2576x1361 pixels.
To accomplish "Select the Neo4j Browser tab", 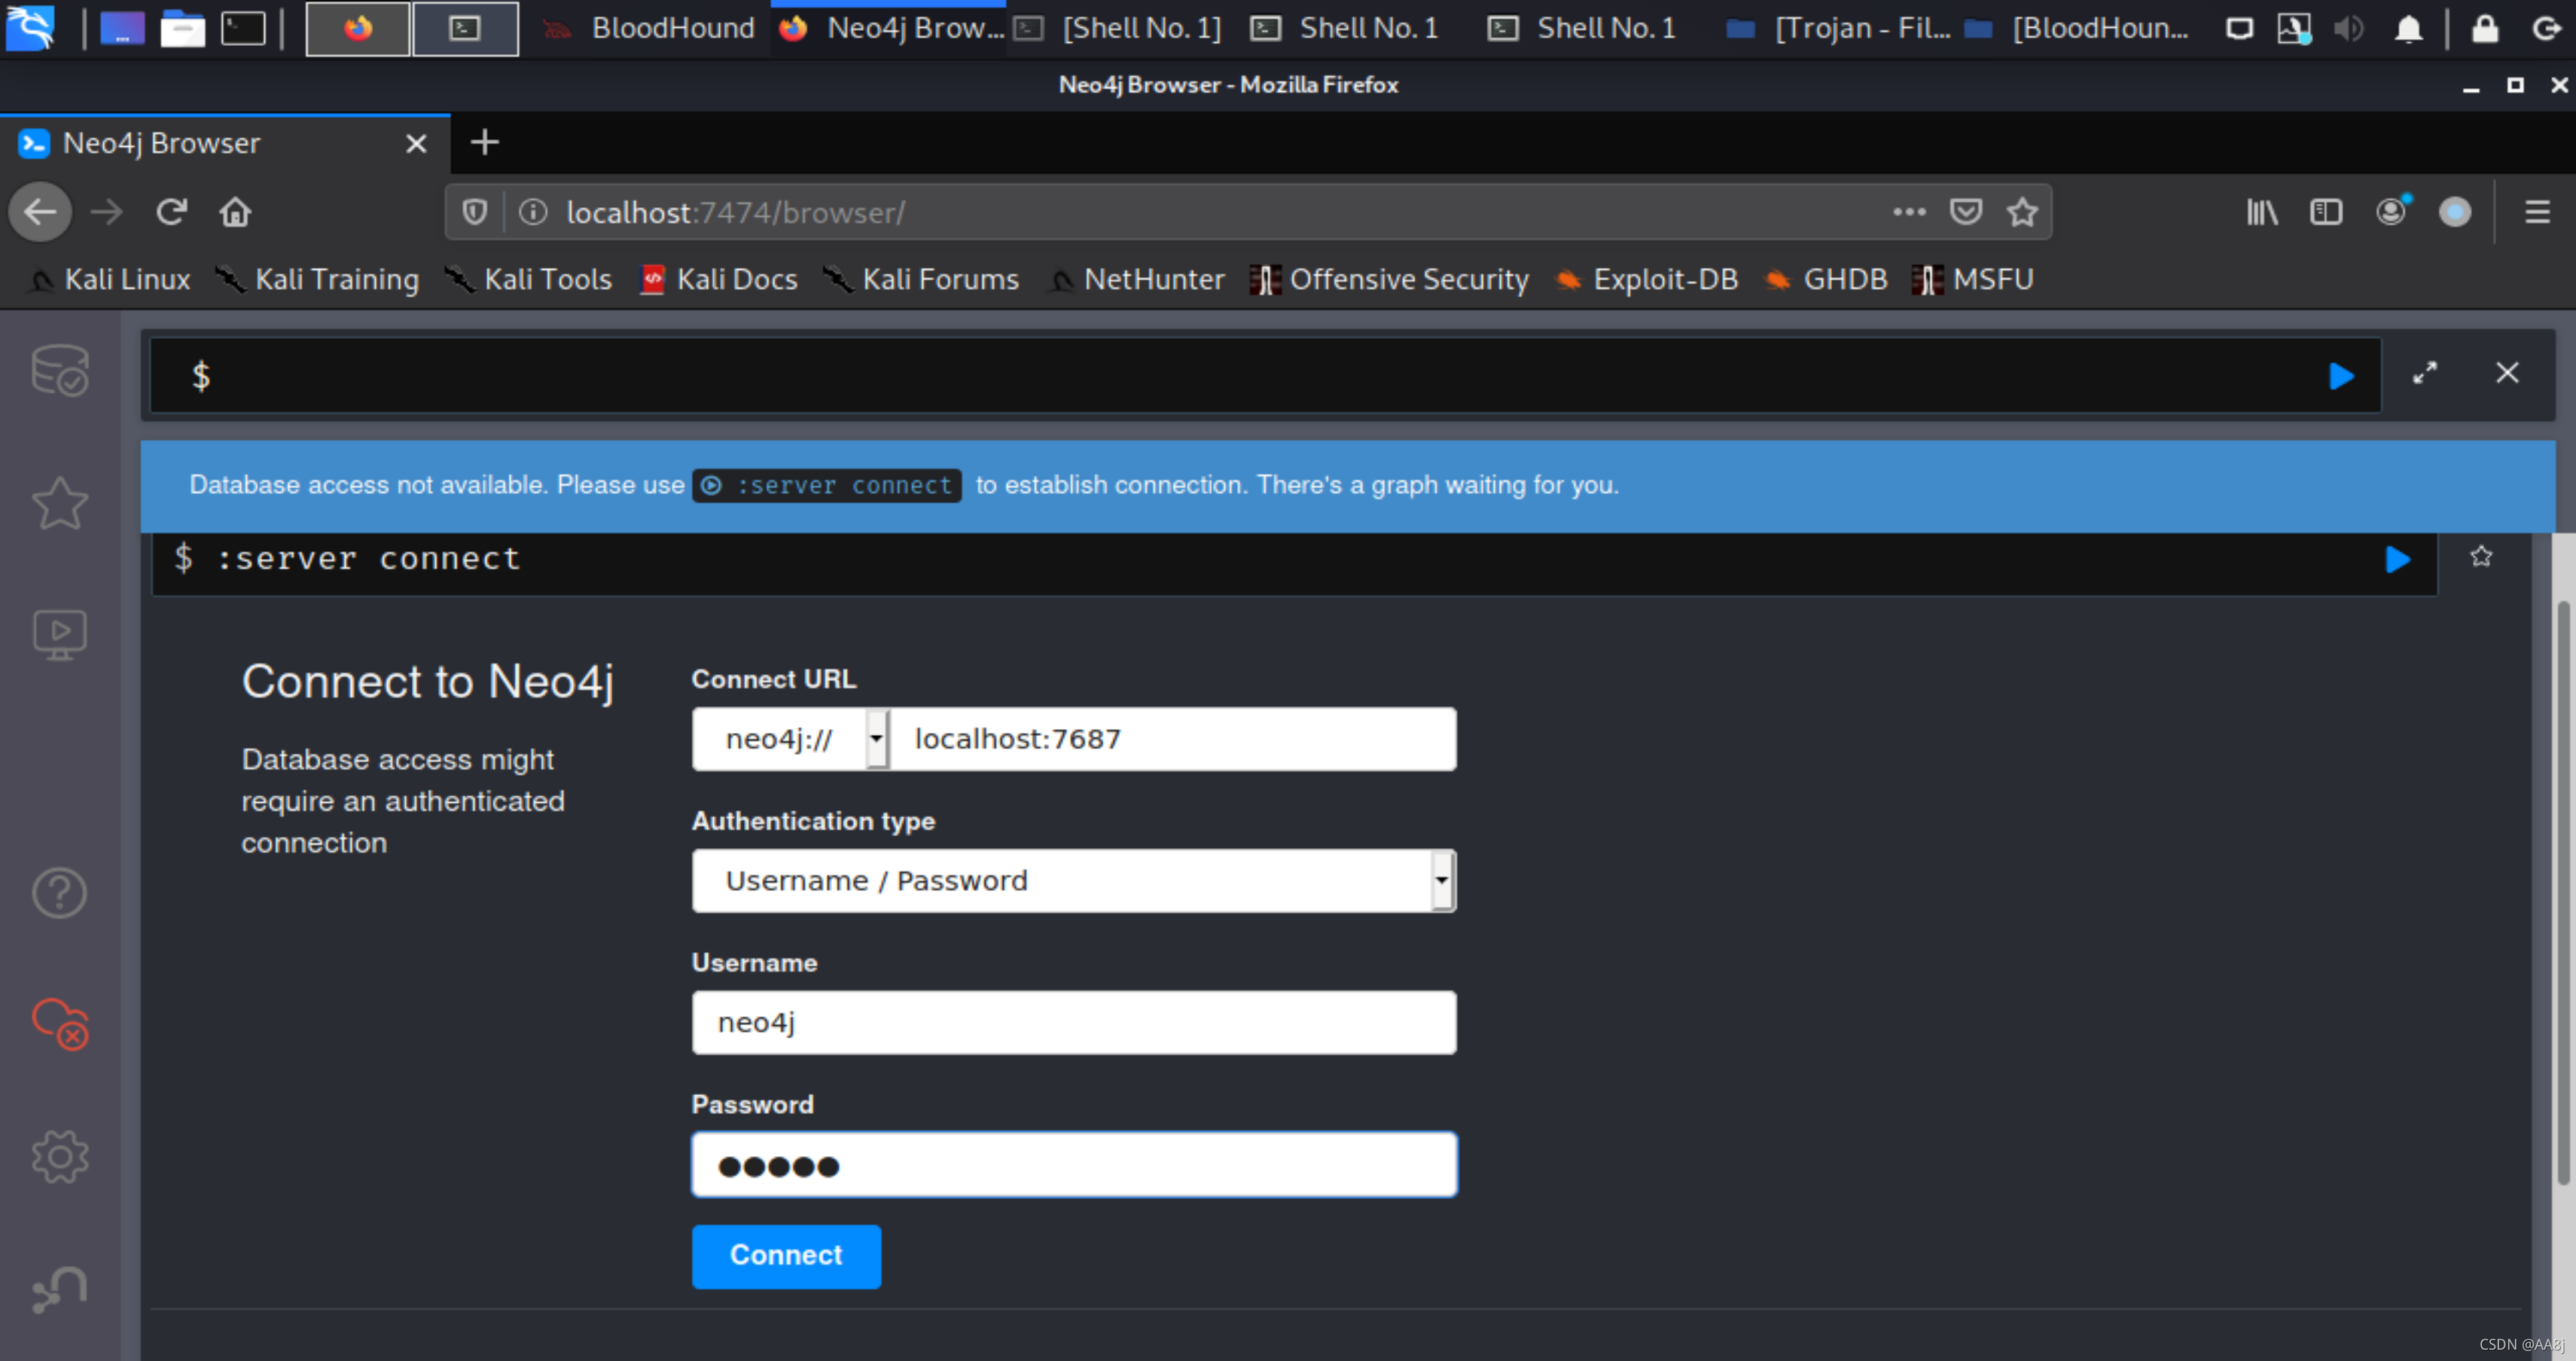I will pyautogui.click(x=225, y=144).
